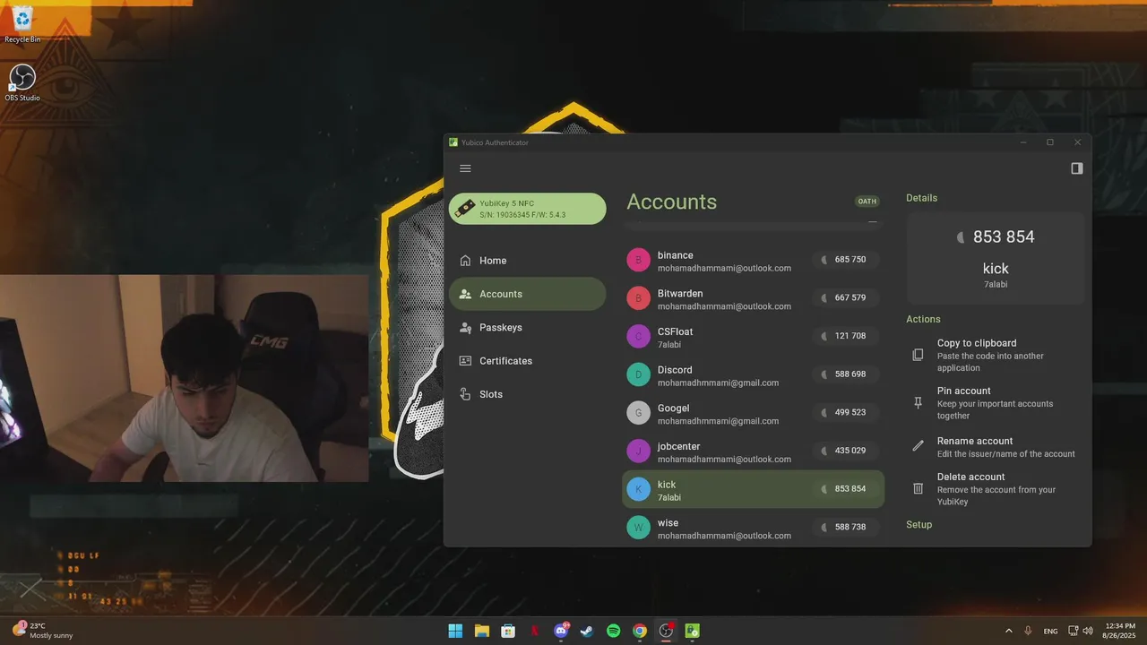Click the Bitwarden red avatar circle
1147x645 pixels.
point(638,298)
